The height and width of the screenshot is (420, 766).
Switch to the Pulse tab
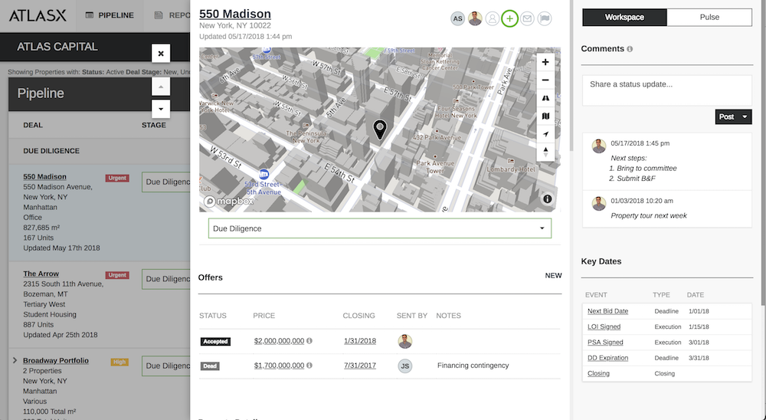[709, 17]
